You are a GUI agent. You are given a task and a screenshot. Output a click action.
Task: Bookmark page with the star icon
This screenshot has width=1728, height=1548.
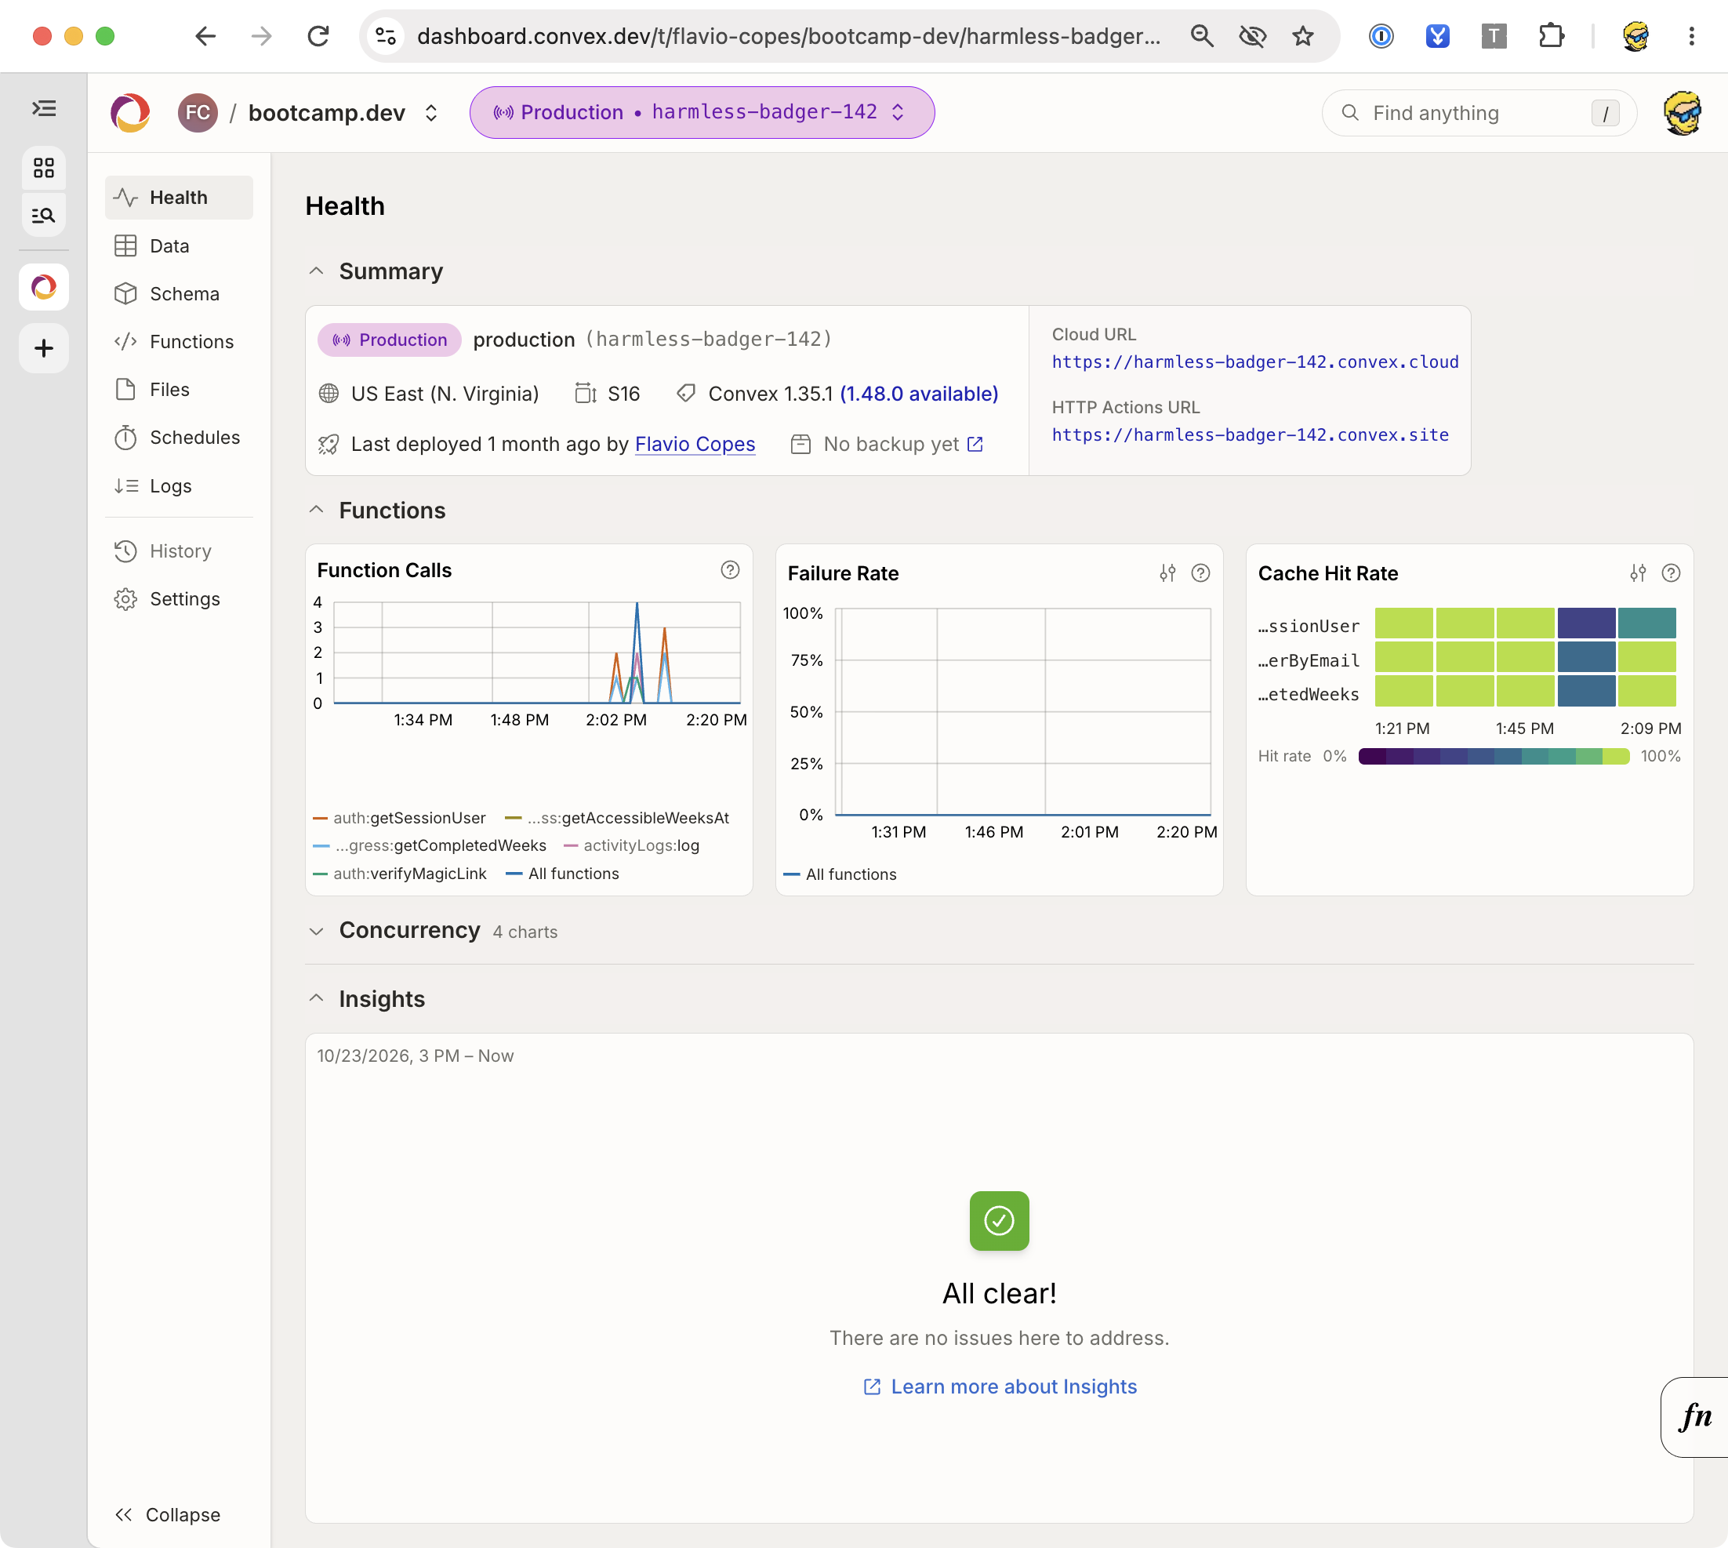click(1302, 36)
